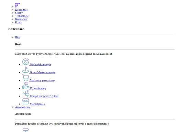Viewport: 176px width, 132px height.
Task: Open the Crowdfunding link
Action: pos(38,88)
